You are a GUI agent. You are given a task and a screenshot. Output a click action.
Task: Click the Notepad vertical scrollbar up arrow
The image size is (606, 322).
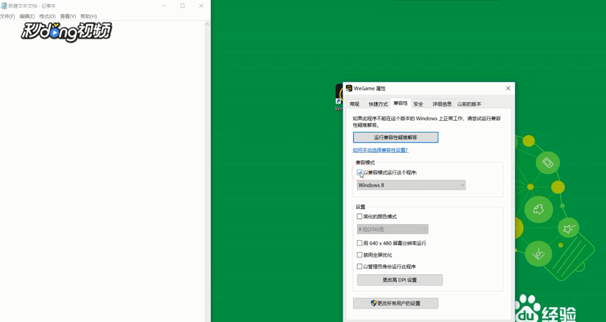pyautogui.click(x=207, y=24)
